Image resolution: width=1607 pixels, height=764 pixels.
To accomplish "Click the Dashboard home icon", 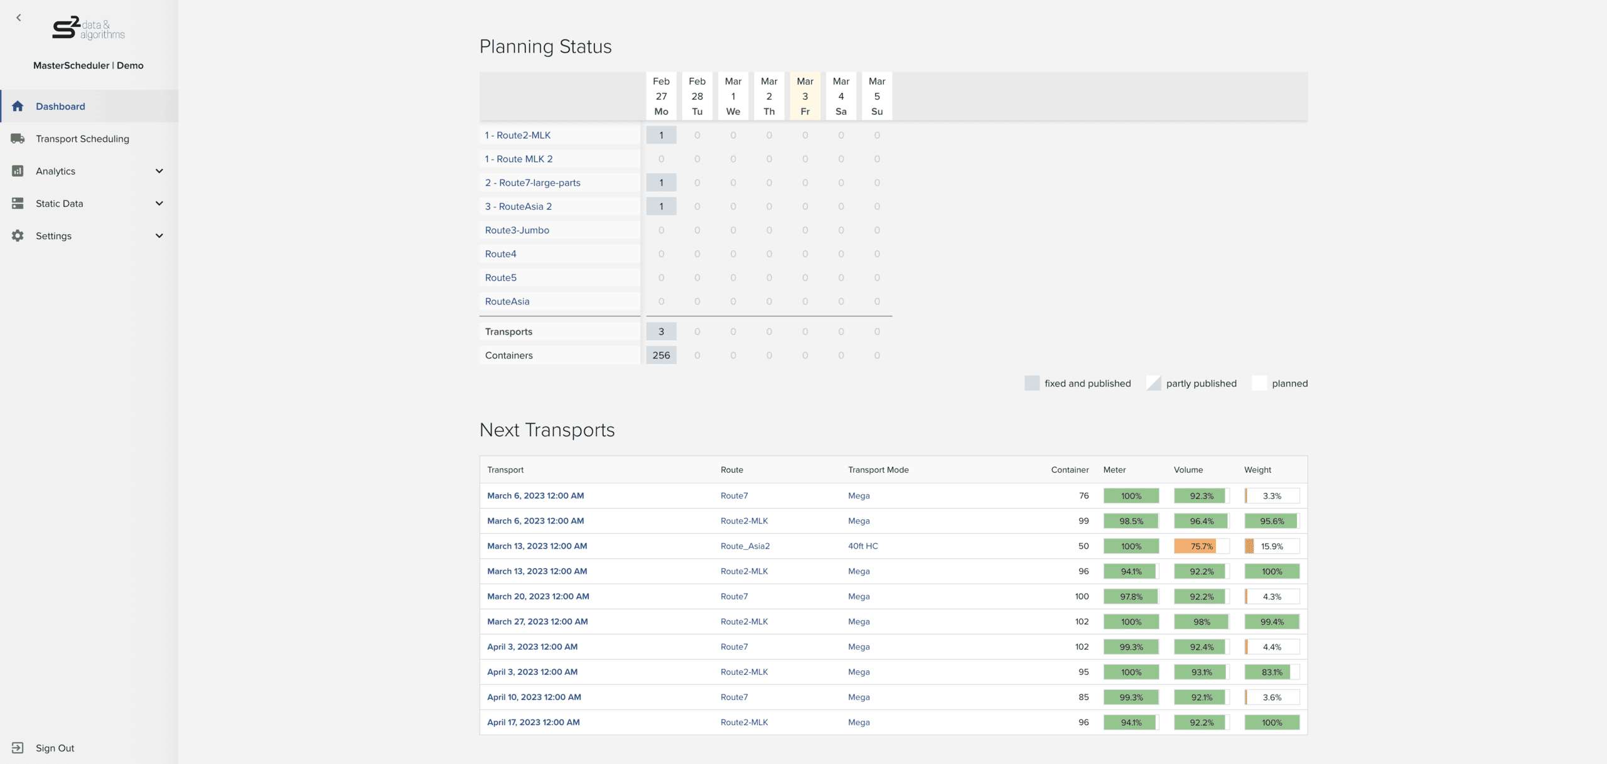I will [18, 106].
